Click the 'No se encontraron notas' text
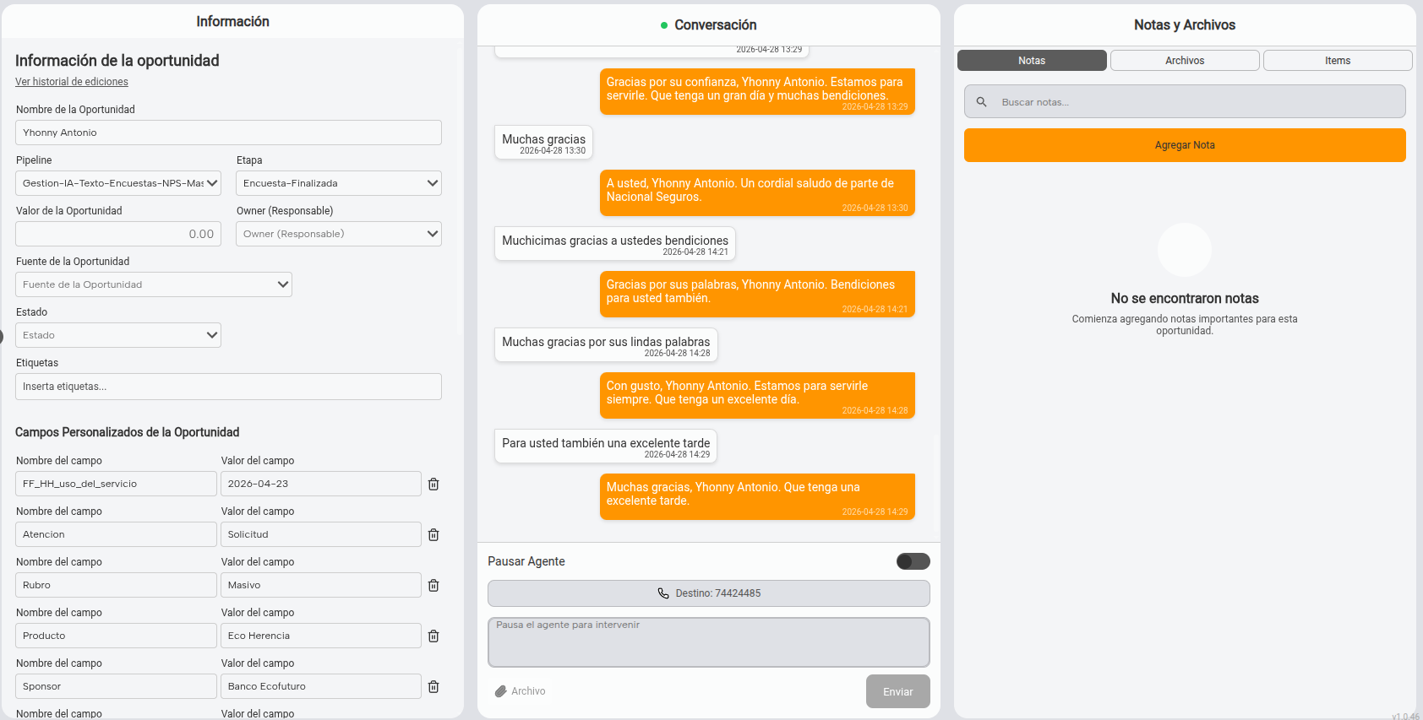 click(x=1185, y=299)
